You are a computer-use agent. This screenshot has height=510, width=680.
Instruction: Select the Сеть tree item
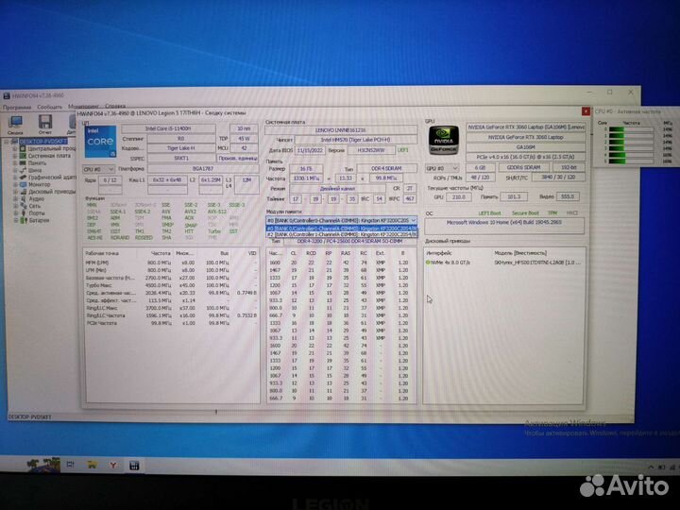pos(34,206)
